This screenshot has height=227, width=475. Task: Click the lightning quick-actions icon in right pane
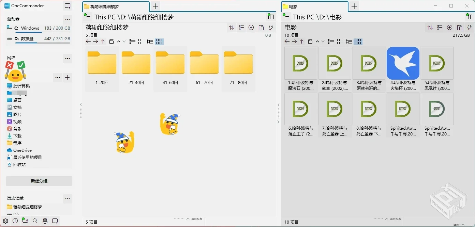tap(469, 28)
